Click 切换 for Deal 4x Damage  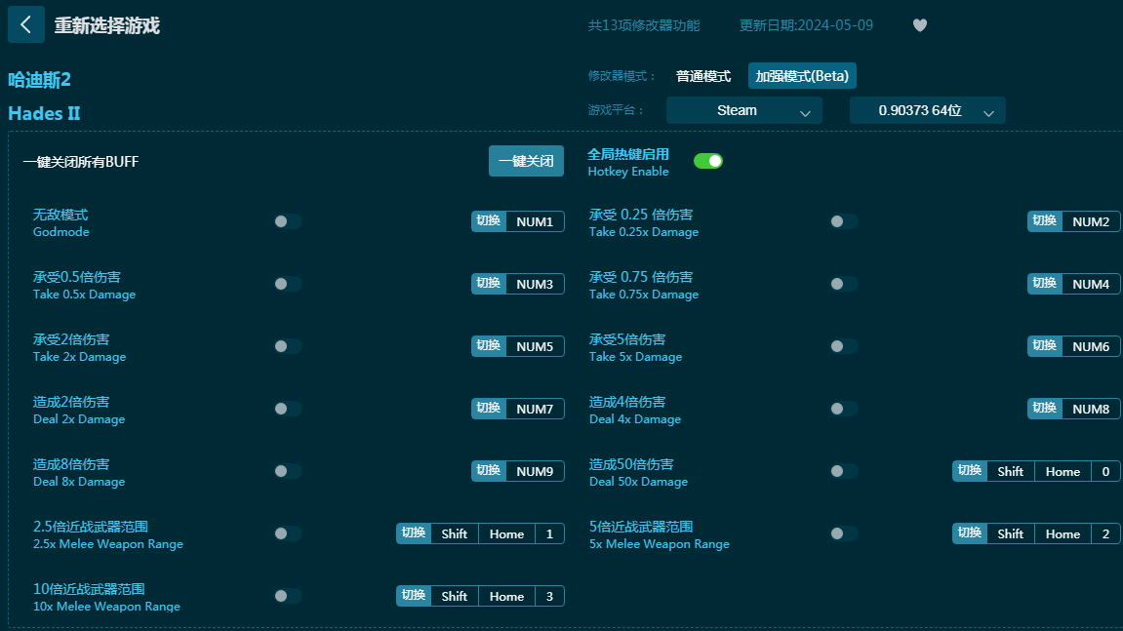coord(1044,409)
